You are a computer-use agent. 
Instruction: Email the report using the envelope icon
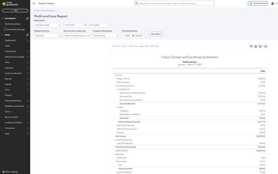(x=251, y=46)
